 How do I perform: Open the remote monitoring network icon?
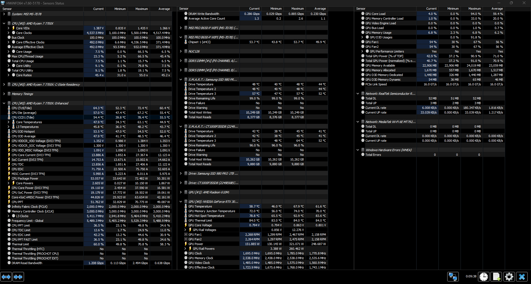point(453,277)
